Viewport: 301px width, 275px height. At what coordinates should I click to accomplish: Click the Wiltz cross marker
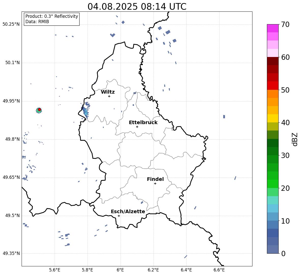[109, 96]
